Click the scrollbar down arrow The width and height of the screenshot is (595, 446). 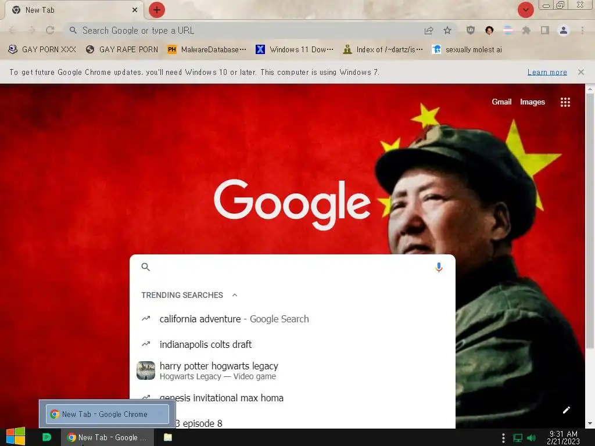coord(589,423)
